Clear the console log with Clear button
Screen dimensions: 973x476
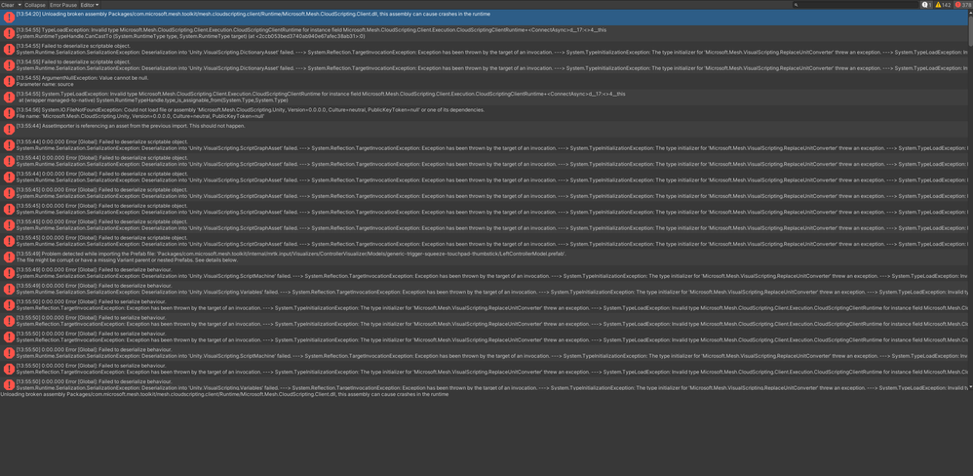tap(8, 4)
